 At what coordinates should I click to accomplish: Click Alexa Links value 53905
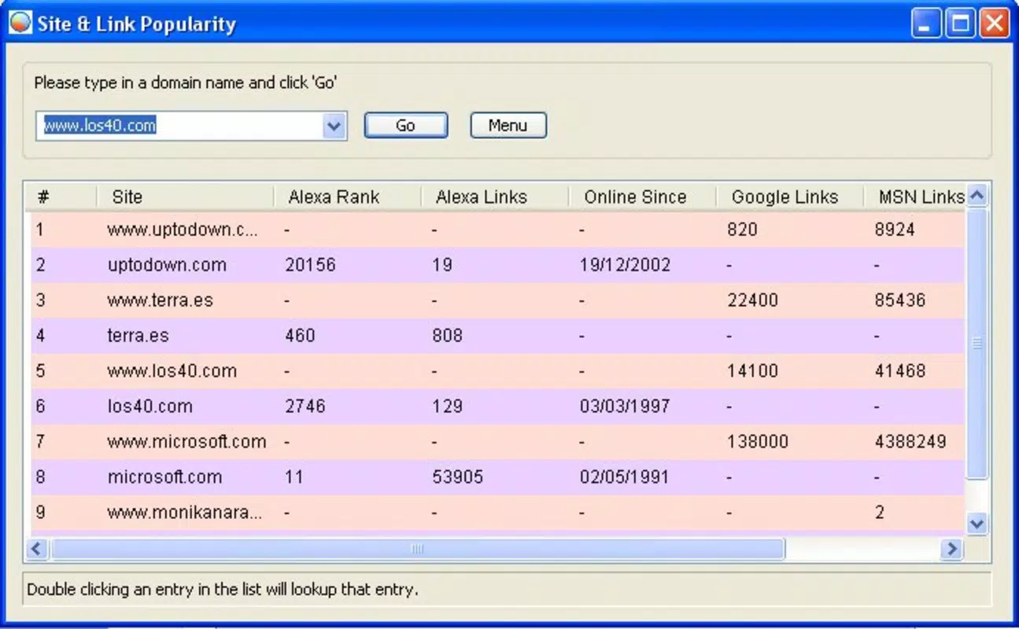(458, 477)
